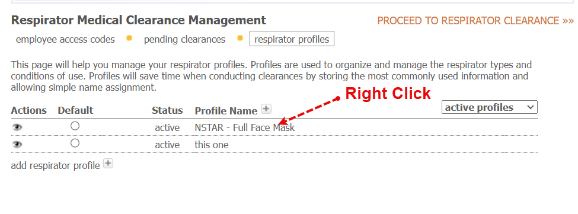Click add respirator profile link
578x214 pixels.
pyautogui.click(x=55, y=166)
